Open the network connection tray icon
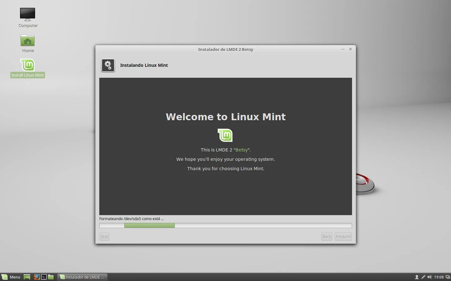451x281 pixels. coord(423,277)
